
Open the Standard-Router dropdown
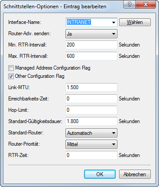pyautogui.click(x=91, y=133)
